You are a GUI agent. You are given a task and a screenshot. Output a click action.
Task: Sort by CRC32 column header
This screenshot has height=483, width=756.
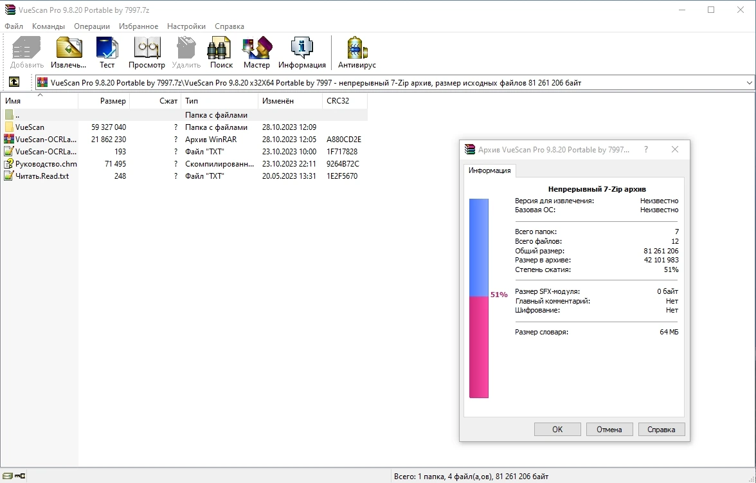pyautogui.click(x=345, y=101)
